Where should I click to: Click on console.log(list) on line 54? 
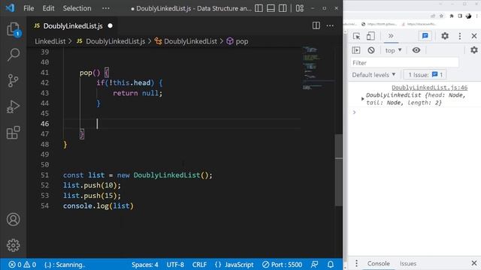tap(98, 206)
